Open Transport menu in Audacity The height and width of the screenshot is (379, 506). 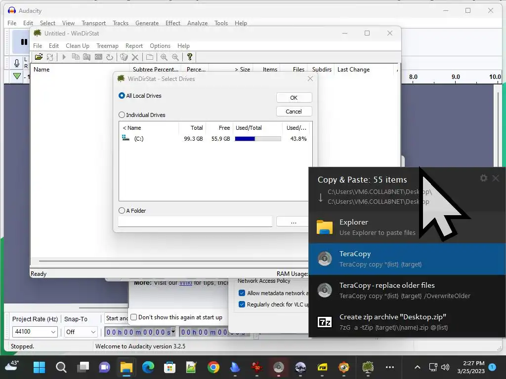(93, 23)
